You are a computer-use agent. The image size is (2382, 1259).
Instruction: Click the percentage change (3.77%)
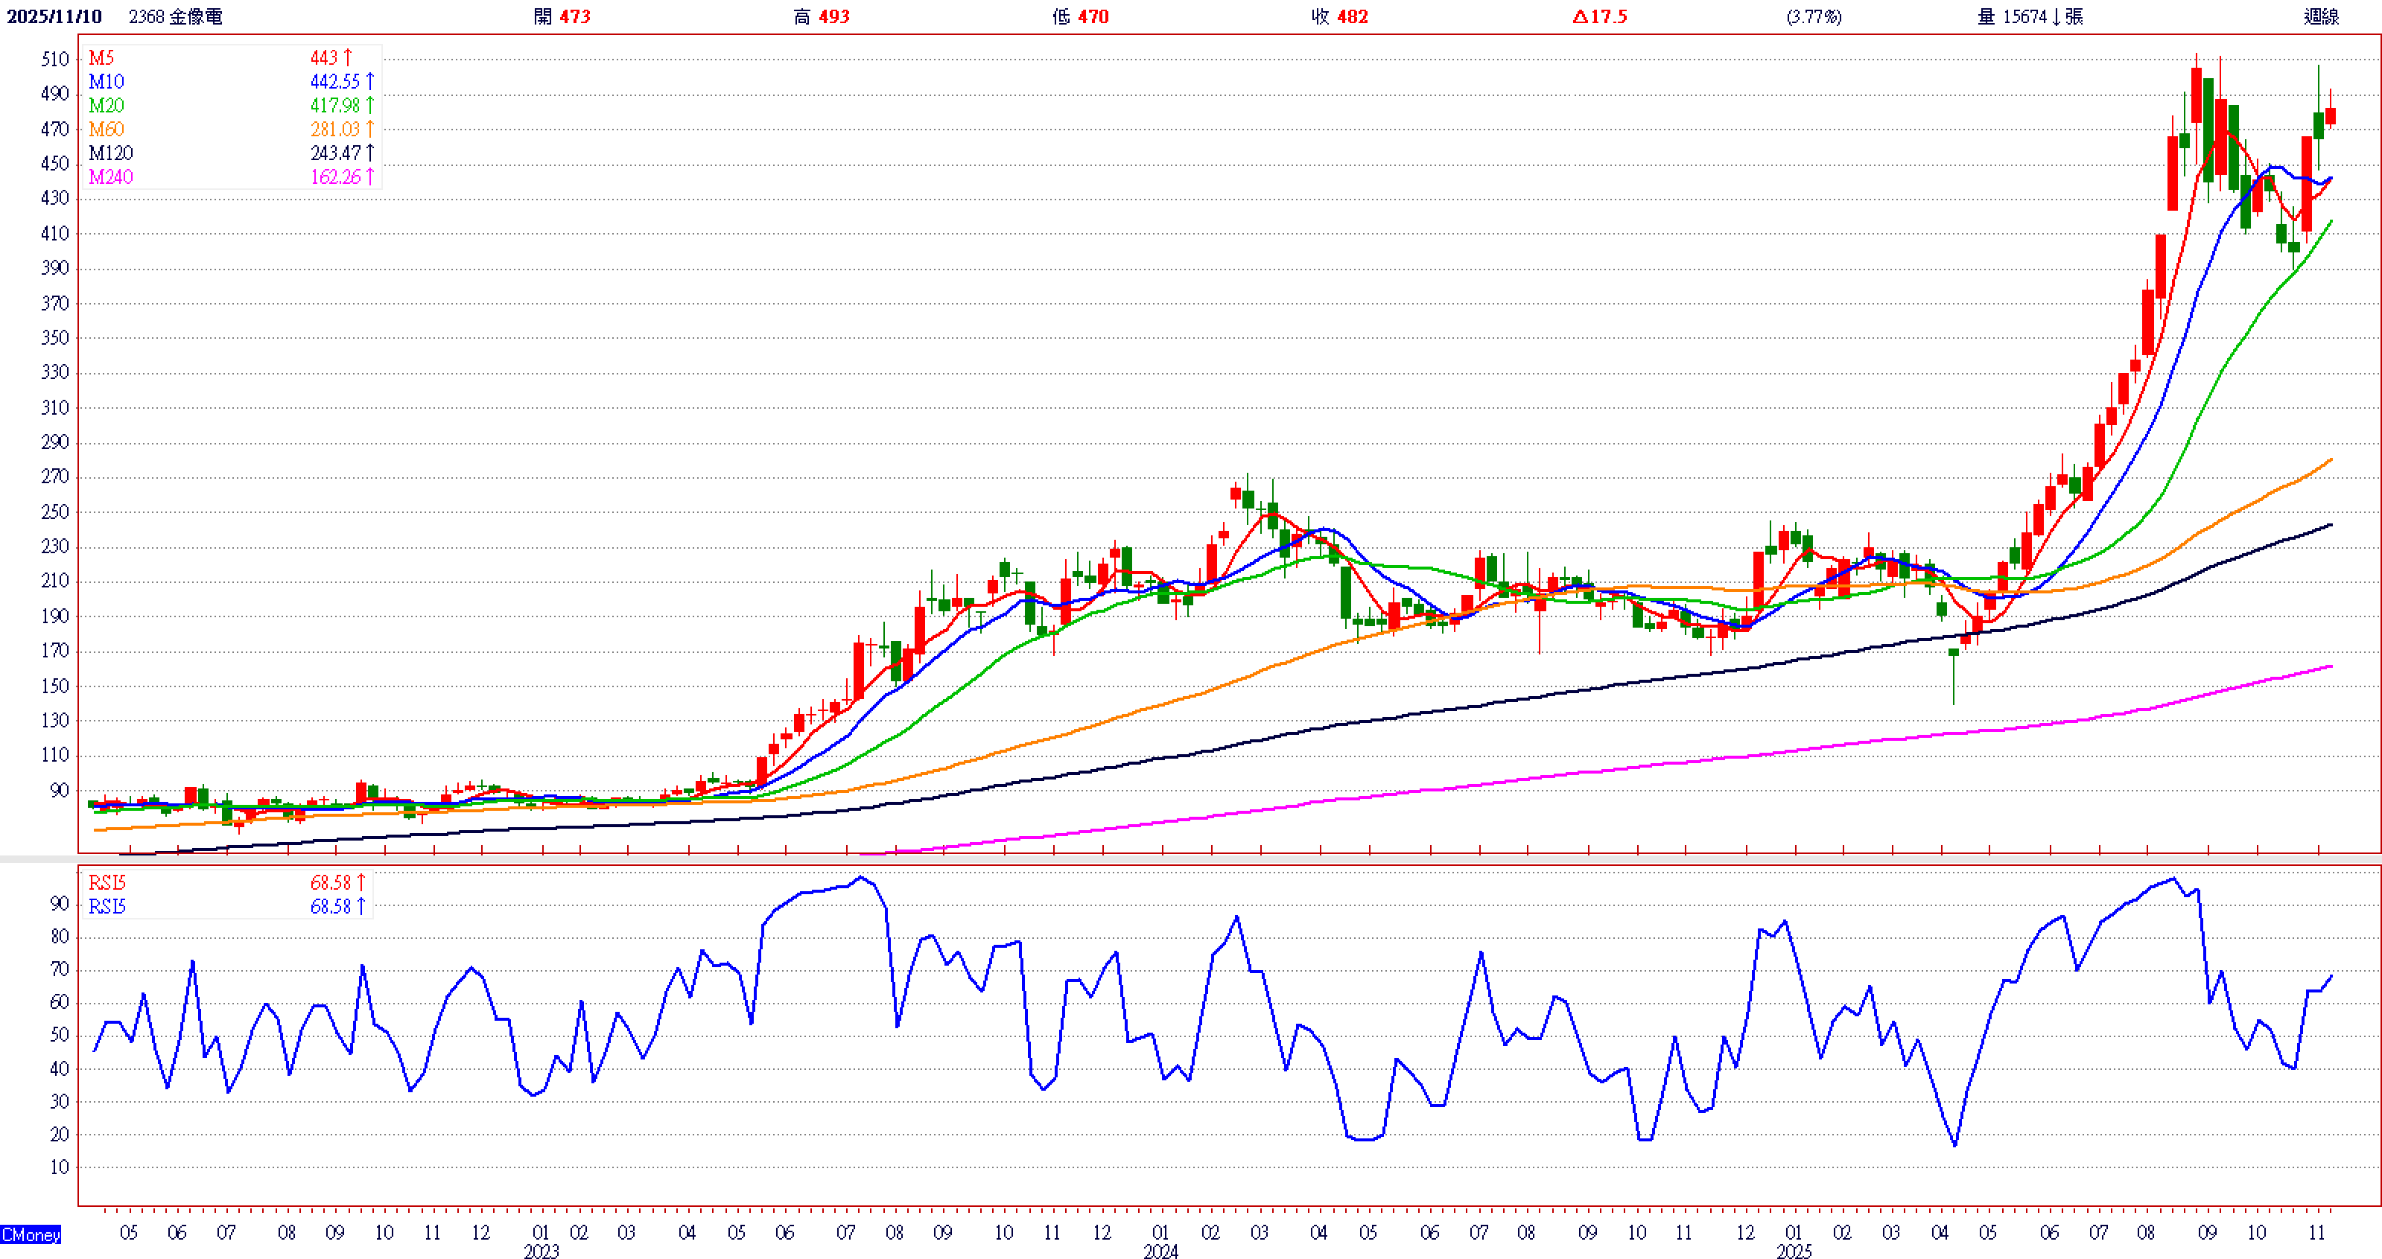1814,16
